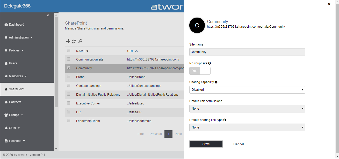
Task: Click the Communication site name cell
Action: (x=90, y=59)
